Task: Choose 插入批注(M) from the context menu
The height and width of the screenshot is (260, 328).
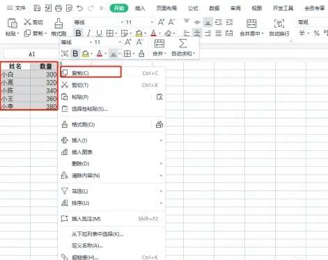Action: [112, 218]
